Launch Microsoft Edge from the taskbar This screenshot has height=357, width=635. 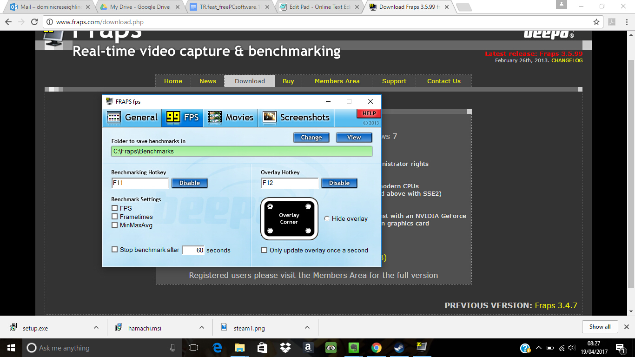click(x=217, y=348)
